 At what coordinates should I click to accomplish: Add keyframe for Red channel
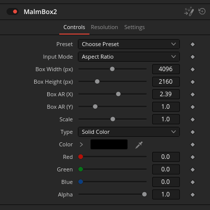coord(192,157)
